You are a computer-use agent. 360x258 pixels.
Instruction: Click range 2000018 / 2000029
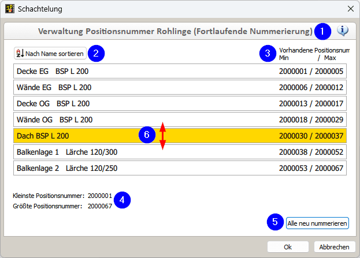tap(311, 119)
